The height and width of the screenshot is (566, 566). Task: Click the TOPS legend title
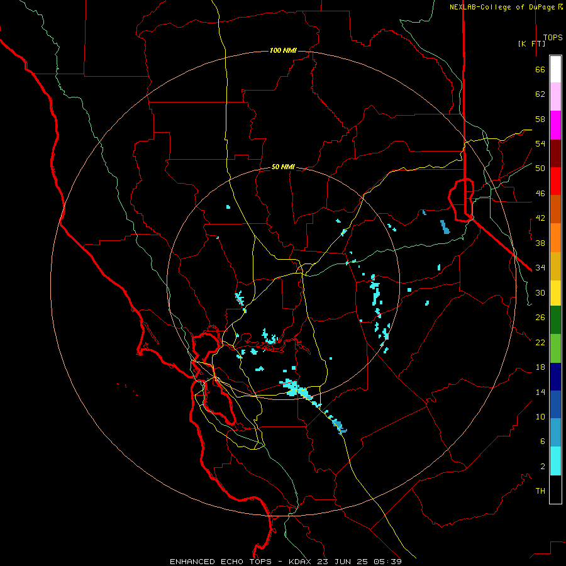tap(553, 38)
